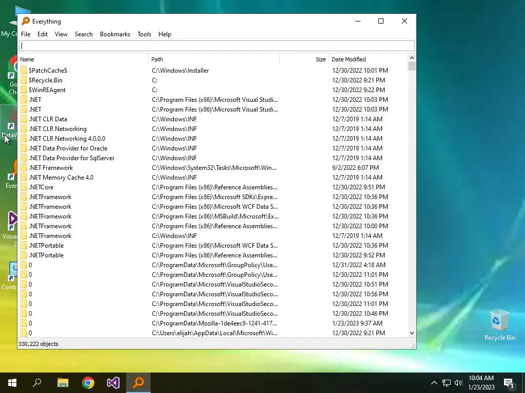Open the Windows Start menu
Image resolution: width=525 pixels, height=393 pixels.
pyautogui.click(x=12, y=383)
